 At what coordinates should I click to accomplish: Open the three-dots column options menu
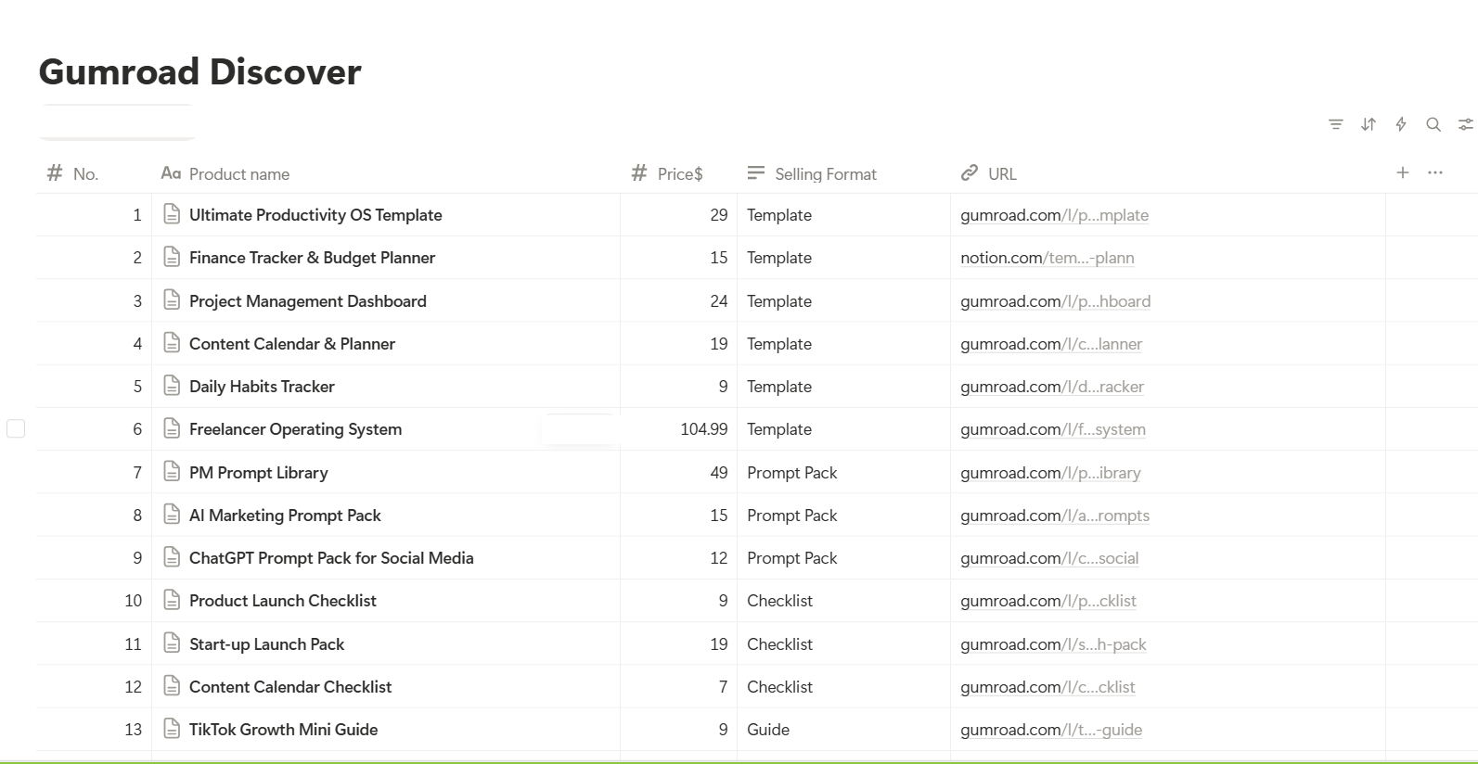click(1435, 172)
